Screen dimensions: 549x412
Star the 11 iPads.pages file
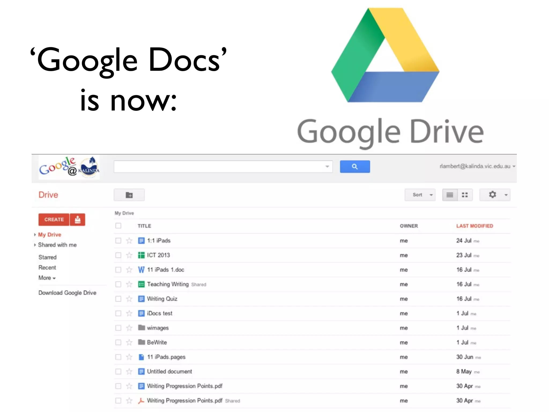(x=129, y=357)
